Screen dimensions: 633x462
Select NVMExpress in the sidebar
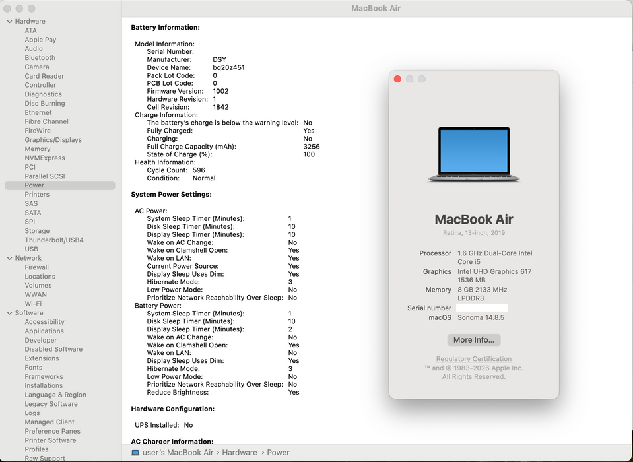[x=45, y=158]
